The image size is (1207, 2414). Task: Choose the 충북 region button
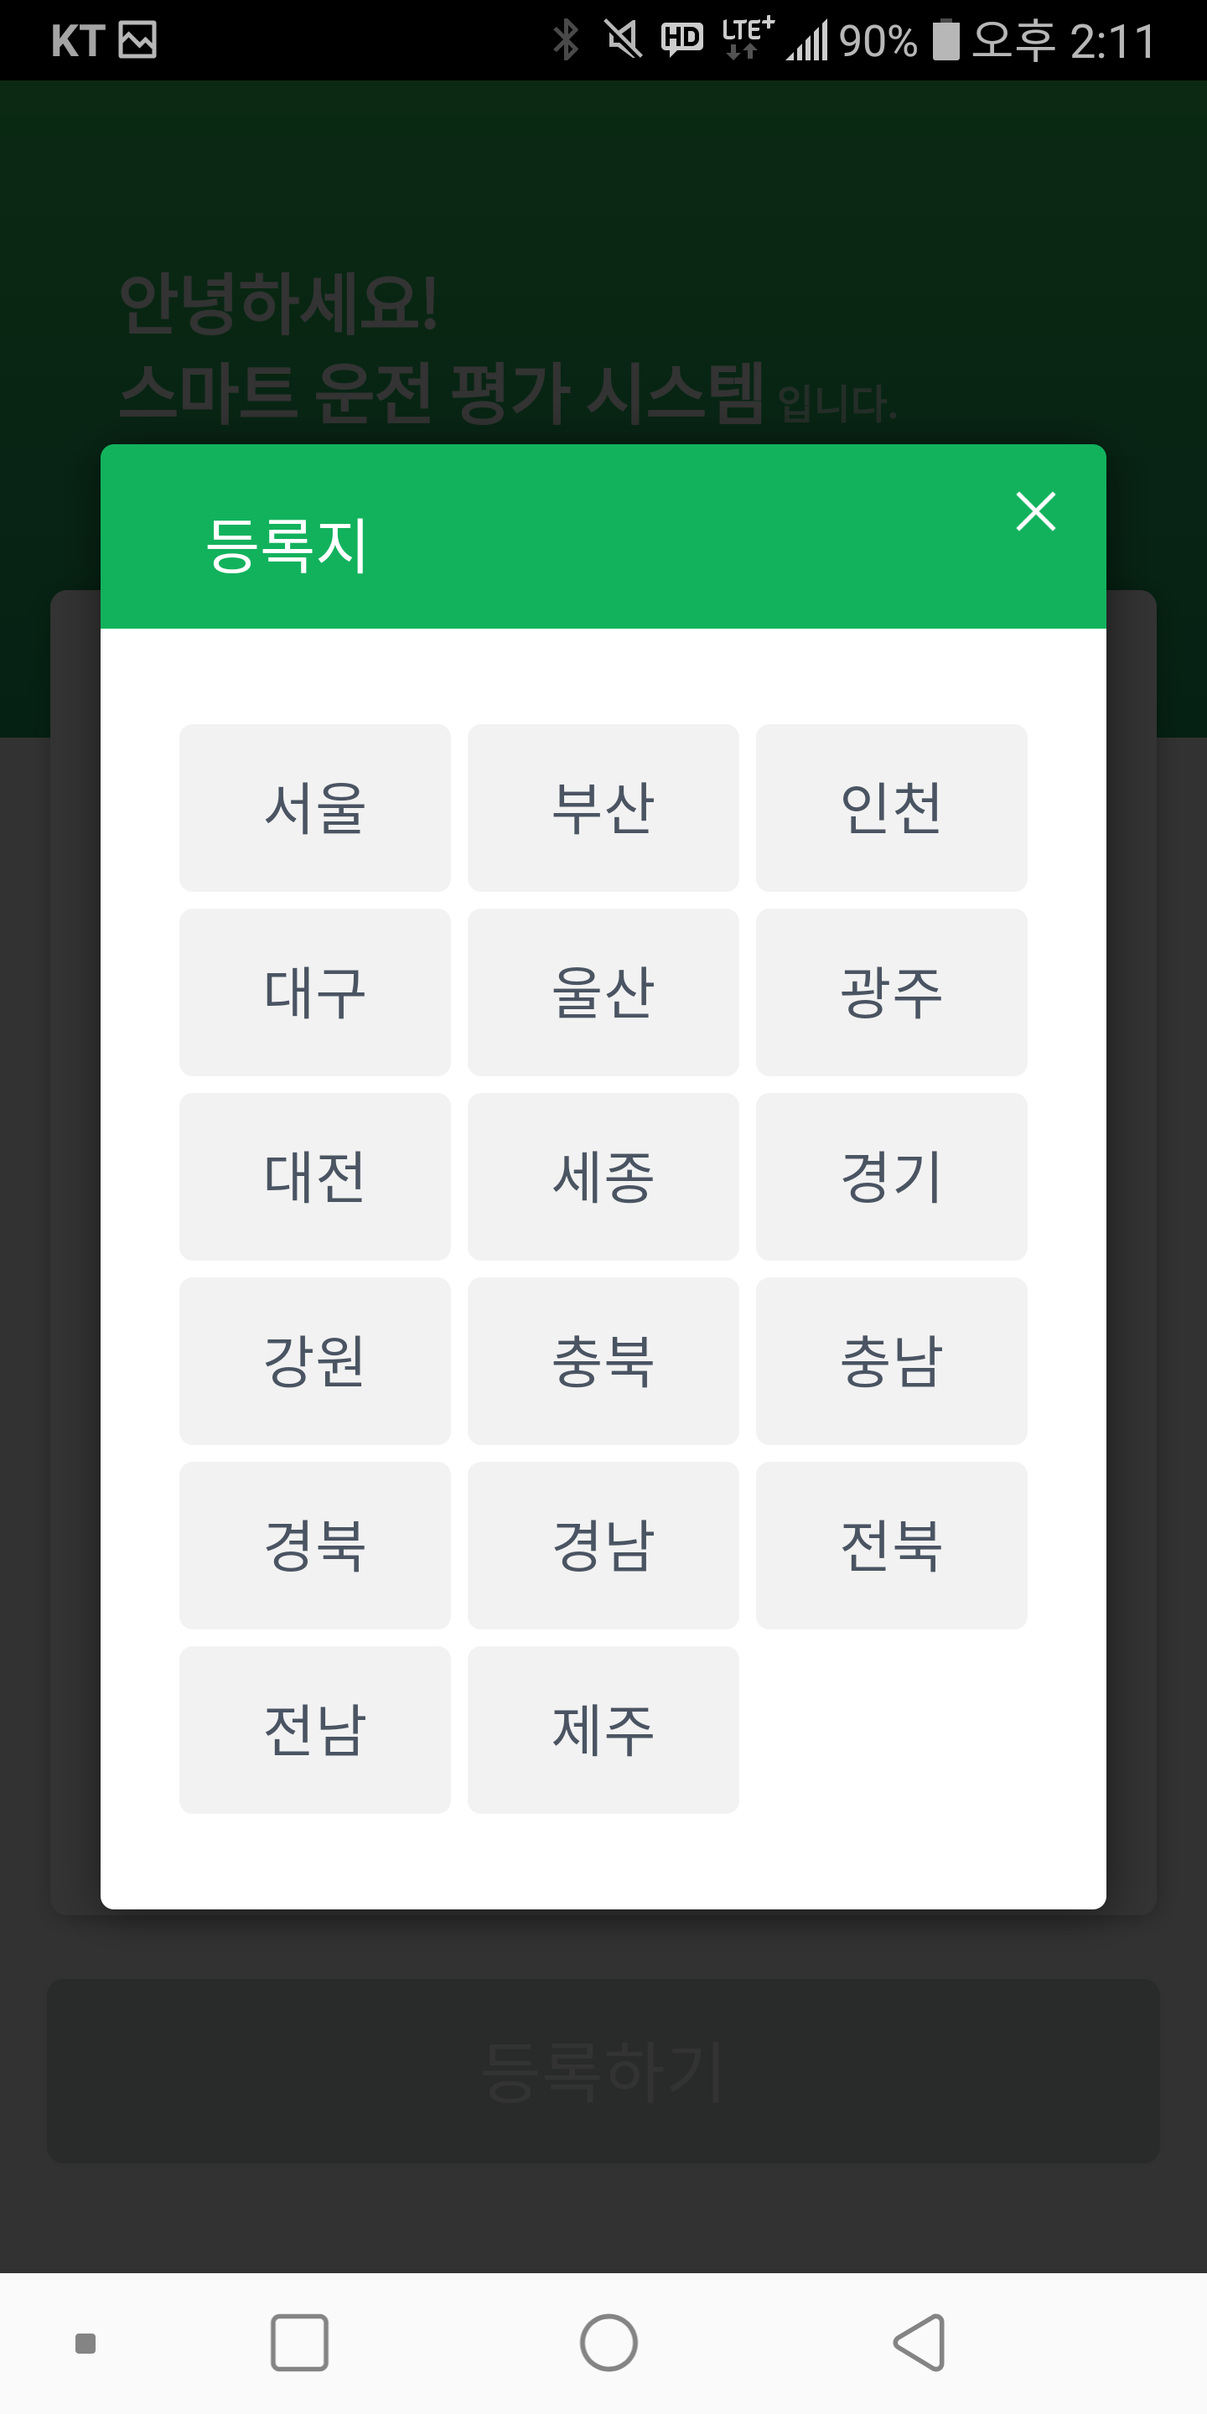pyautogui.click(x=603, y=1361)
